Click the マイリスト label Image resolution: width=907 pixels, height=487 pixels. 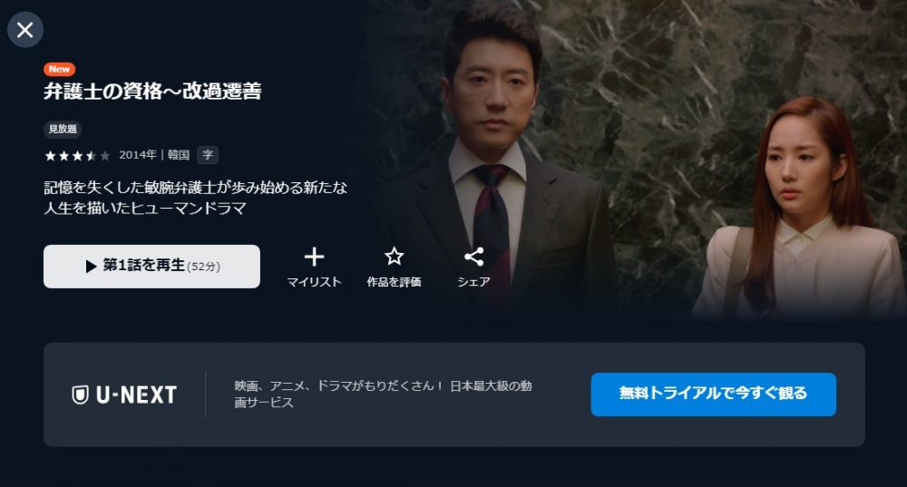tap(314, 282)
